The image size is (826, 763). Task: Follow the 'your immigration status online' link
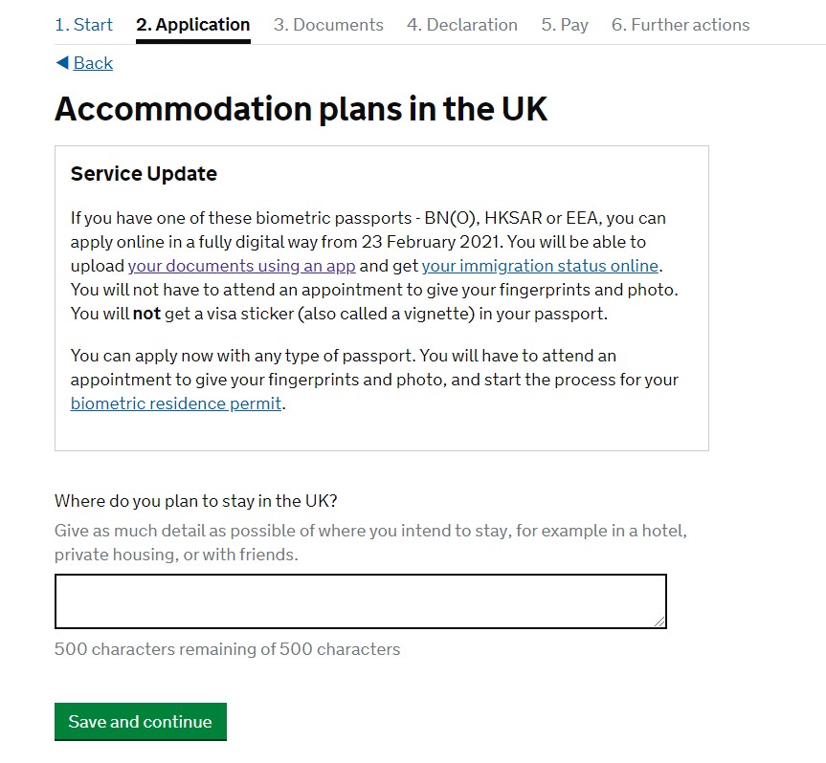[540, 266]
